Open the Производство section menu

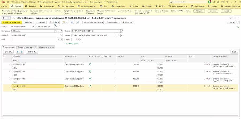47,6
